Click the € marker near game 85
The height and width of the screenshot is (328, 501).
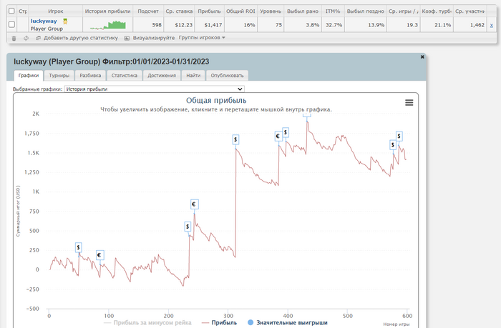coord(99,255)
